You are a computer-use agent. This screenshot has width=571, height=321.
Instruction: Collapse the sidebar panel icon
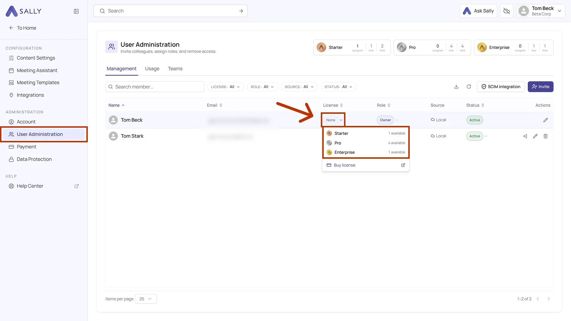76,11
